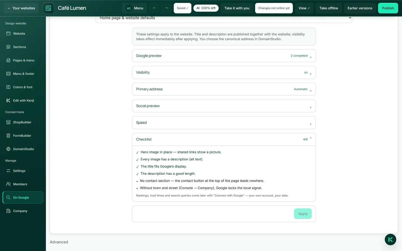The image size is (402, 251).
Task: Click the Advanced heading
Action: [x=59, y=242]
